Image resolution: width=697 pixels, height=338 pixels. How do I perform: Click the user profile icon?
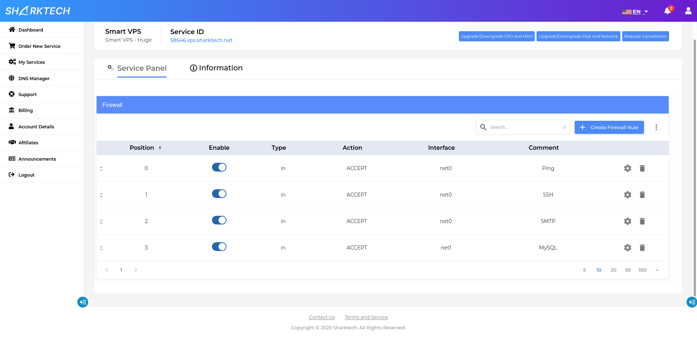point(688,11)
